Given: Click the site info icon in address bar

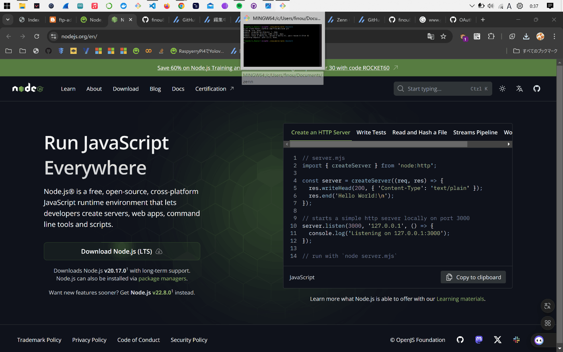Looking at the screenshot, I should click(x=53, y=36).
